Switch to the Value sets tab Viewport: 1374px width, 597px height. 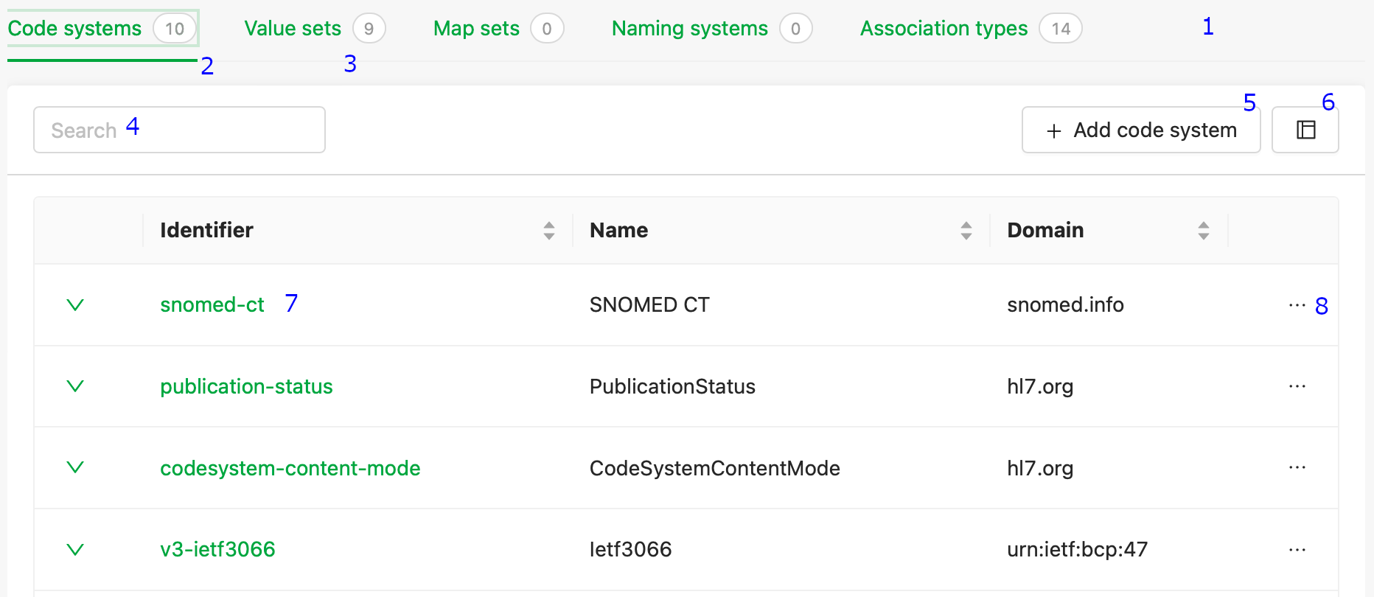pyautogui.click(x=315, y=29)
